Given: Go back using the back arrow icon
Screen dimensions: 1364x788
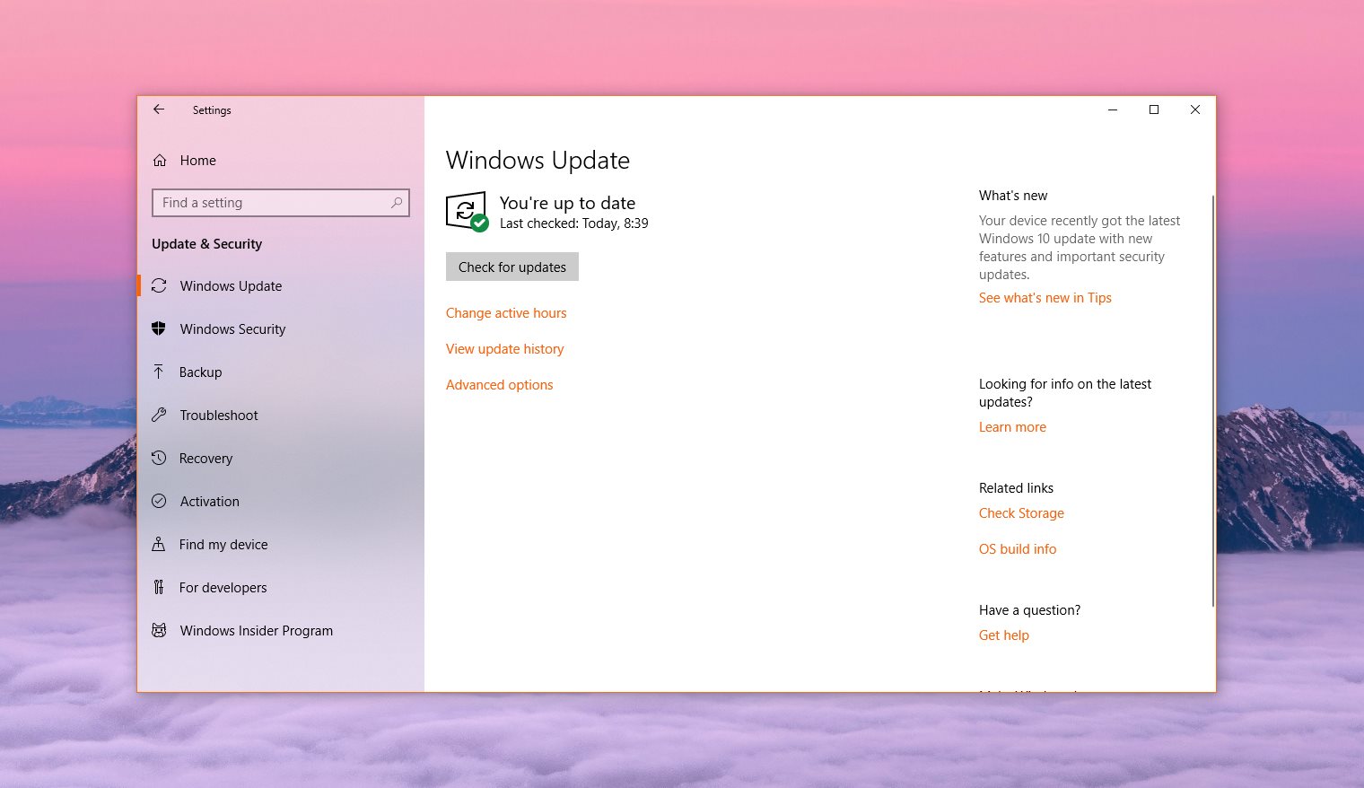Looking at the screenshot, I should click(159, 109).
